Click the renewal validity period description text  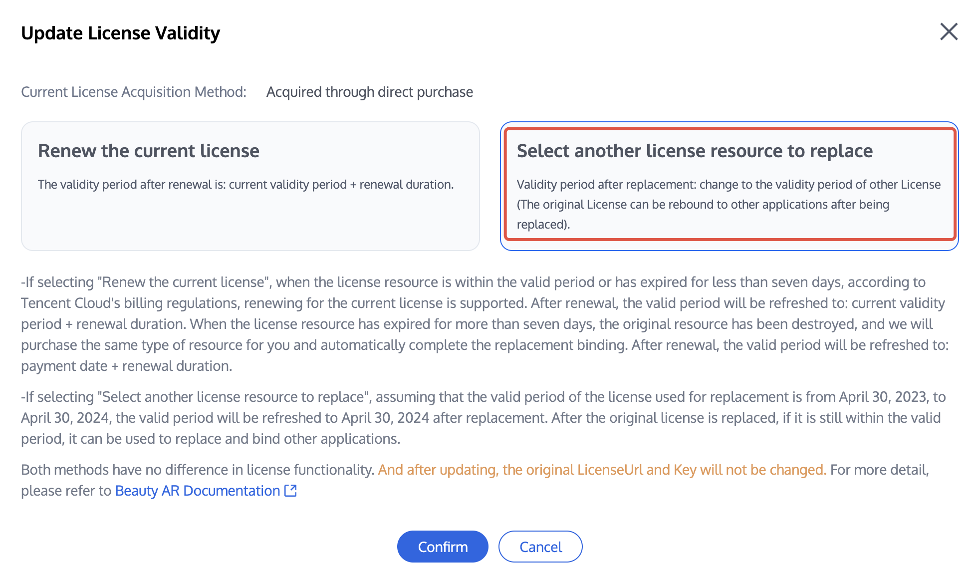tap(245, 184)
